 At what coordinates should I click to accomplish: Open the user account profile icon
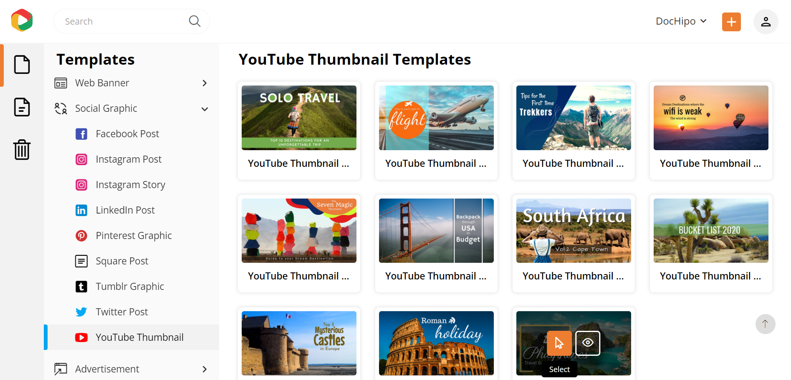[x=766, y=22]
